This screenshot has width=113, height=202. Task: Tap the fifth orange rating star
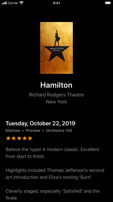pyautogui.click(x=30, y=138)
